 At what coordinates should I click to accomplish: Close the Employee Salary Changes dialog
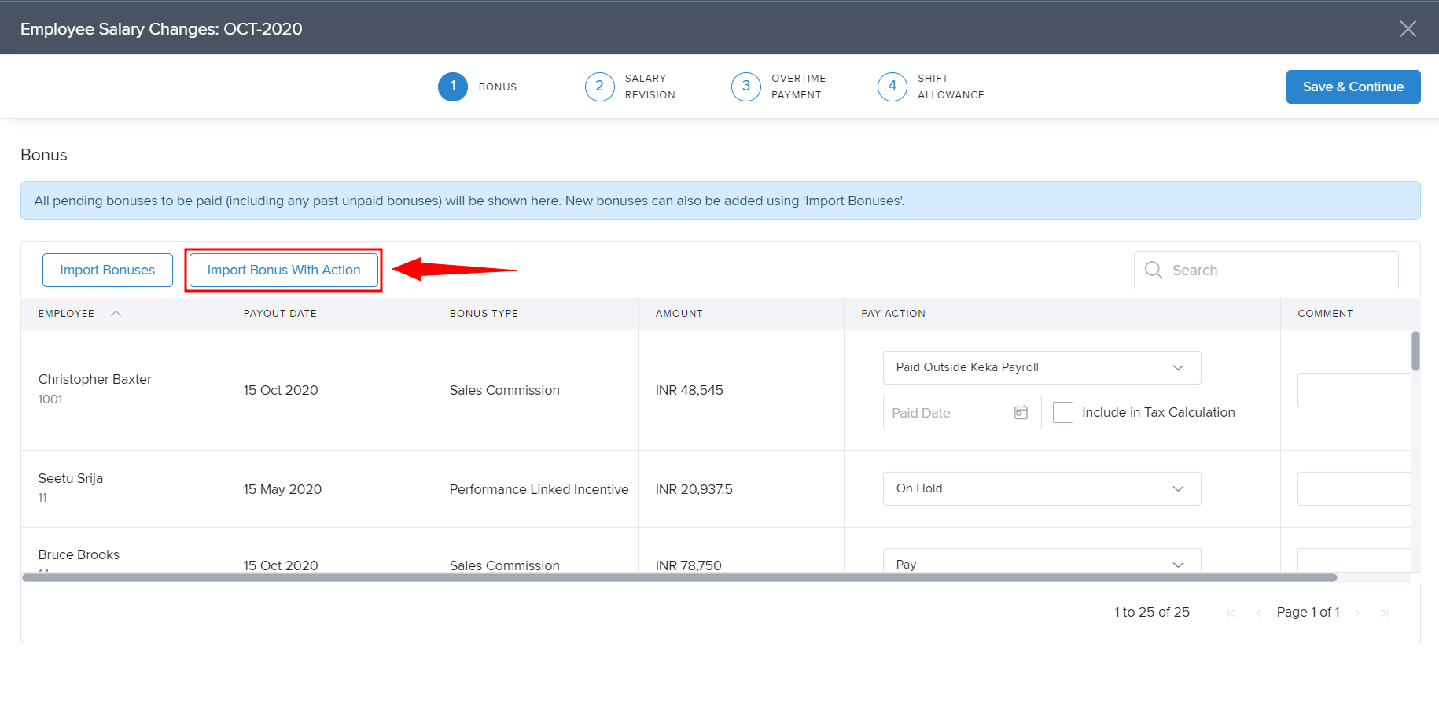[1408, 29]
